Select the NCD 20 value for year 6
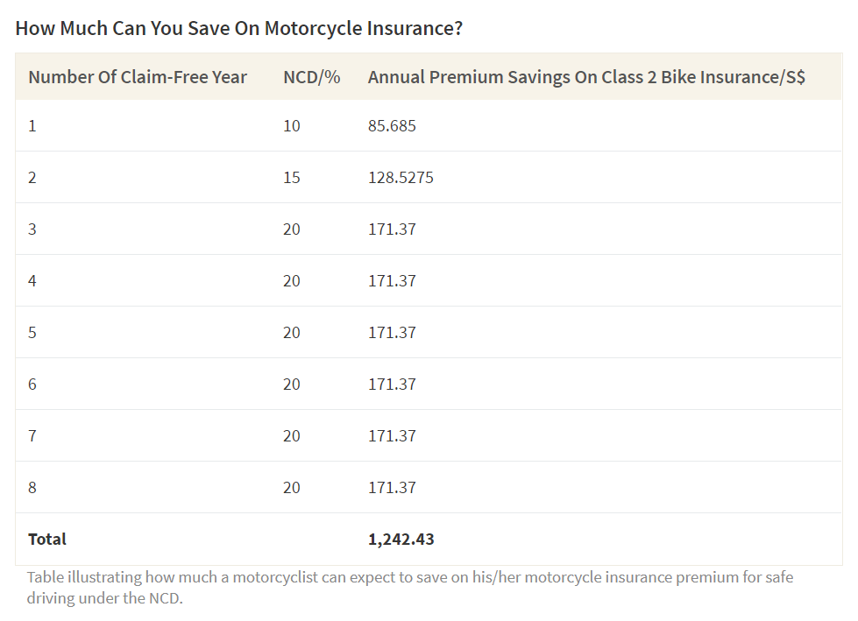The image size is (858, 621). [x=292, y=385]
